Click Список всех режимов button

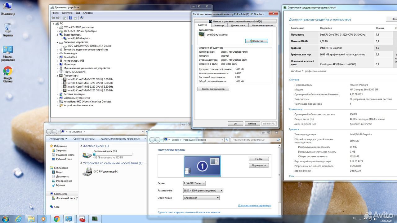(213, 89)
